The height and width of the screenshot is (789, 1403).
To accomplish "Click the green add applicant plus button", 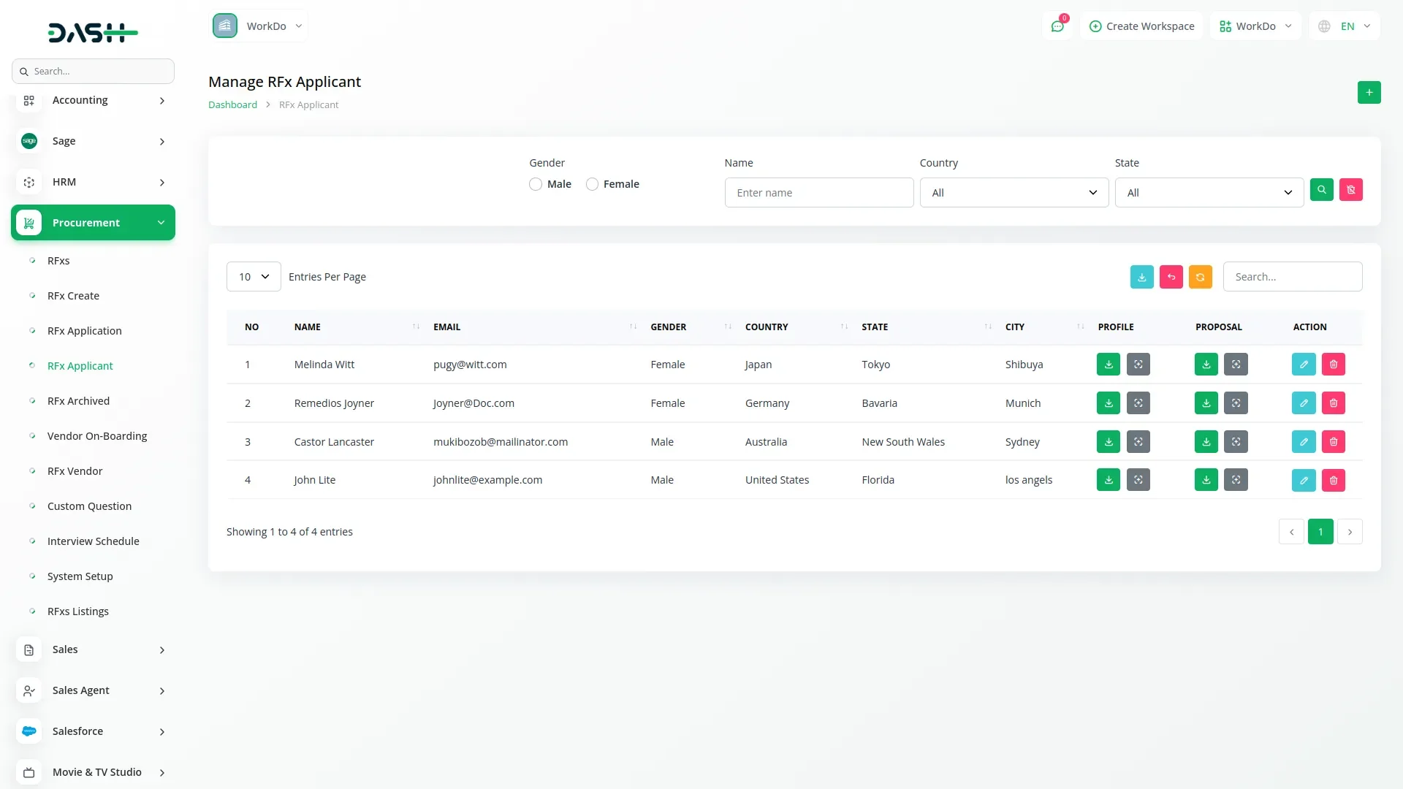I will (1369, 93).
